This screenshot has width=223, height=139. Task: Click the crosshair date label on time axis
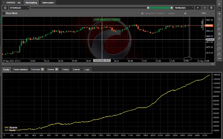click(102, 61)
